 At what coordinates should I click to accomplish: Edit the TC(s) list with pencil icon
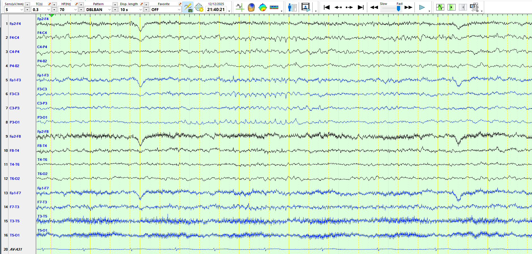point(50,4)
